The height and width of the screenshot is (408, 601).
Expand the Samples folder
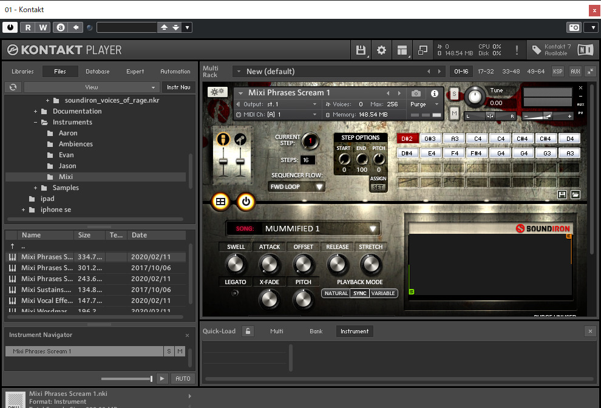tap(35, 188)
